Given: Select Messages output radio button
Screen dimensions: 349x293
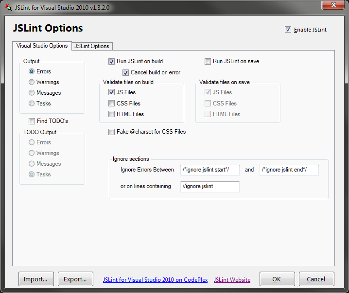Looking at the screenshot, I should click(x=32, y=93).
